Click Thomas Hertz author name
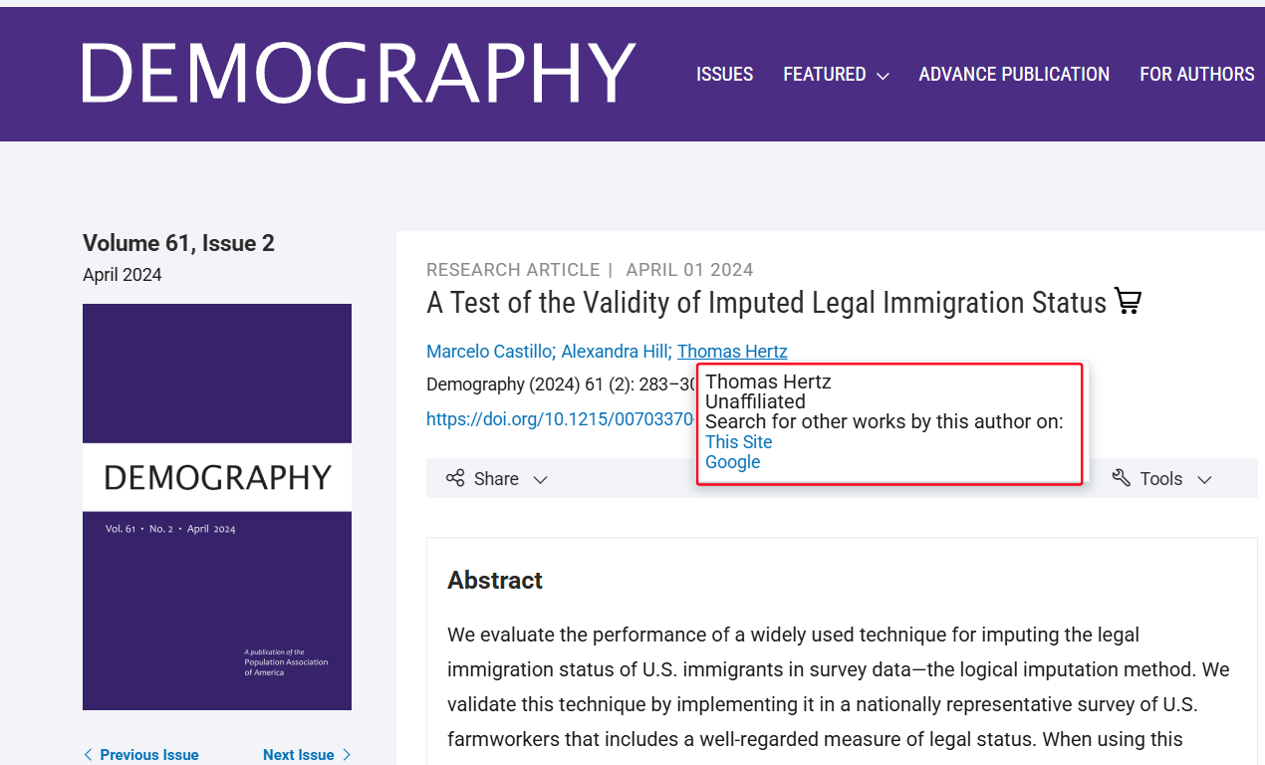Image resolution: width=1265 pixels, height=765 pixels. 732,352
